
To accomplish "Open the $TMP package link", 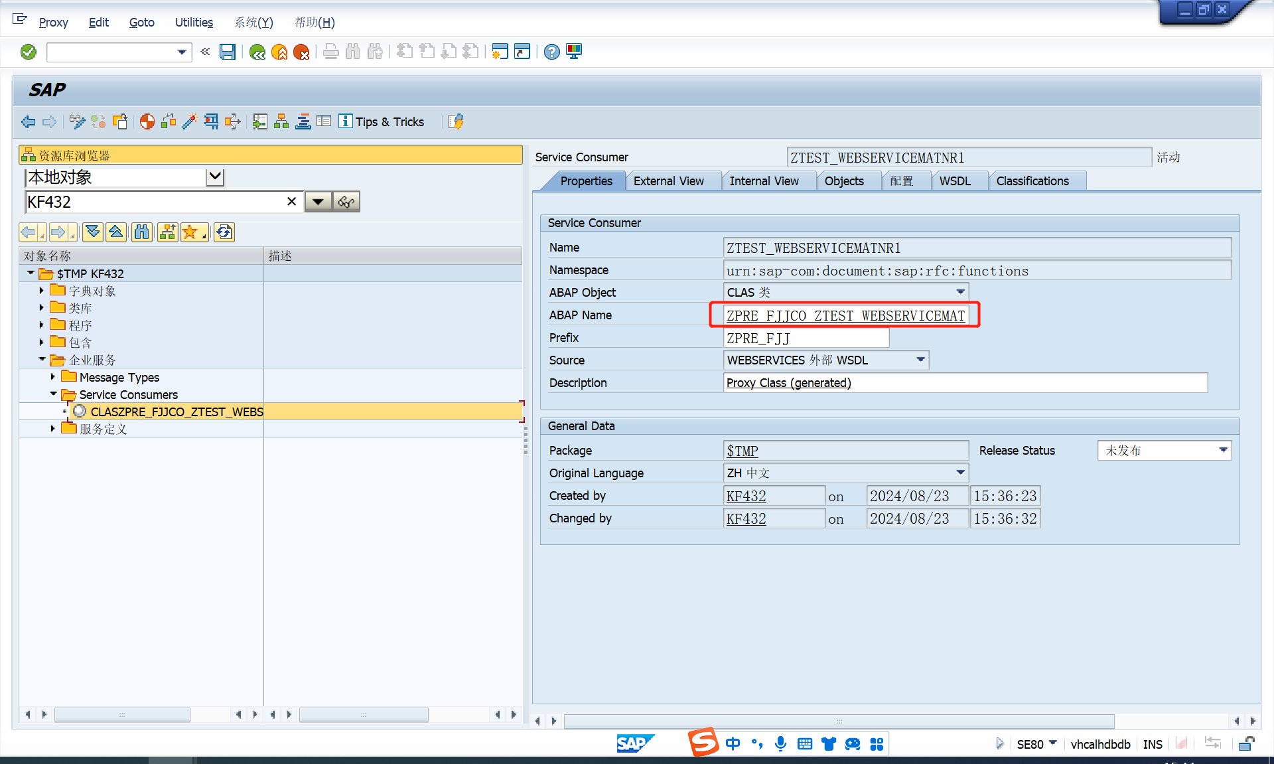I will click(x=742, y=451).
